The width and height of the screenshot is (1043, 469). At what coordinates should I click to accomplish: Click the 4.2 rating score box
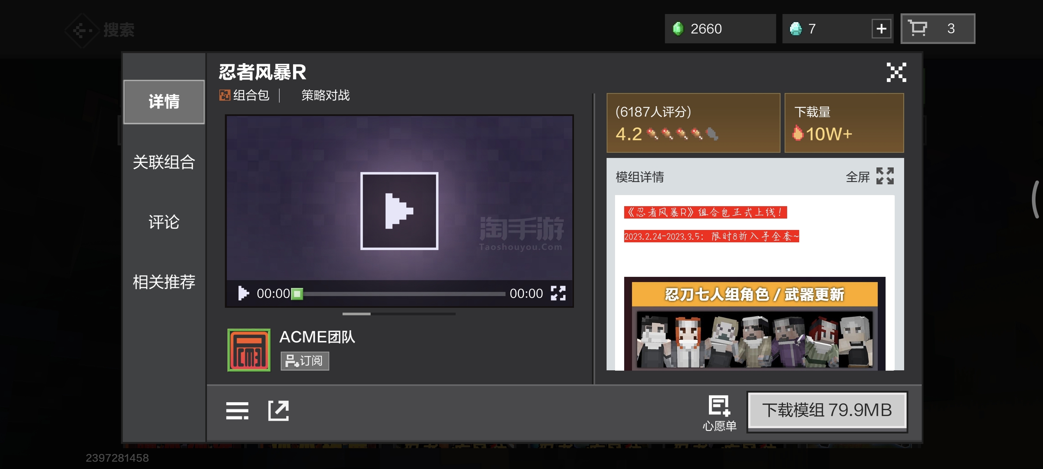[693, 123]
